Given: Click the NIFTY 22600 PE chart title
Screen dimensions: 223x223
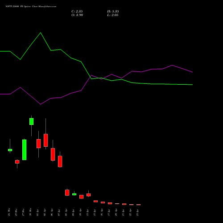Looking at the screenshot, I should pyautogui.click(x=31, y=7).
